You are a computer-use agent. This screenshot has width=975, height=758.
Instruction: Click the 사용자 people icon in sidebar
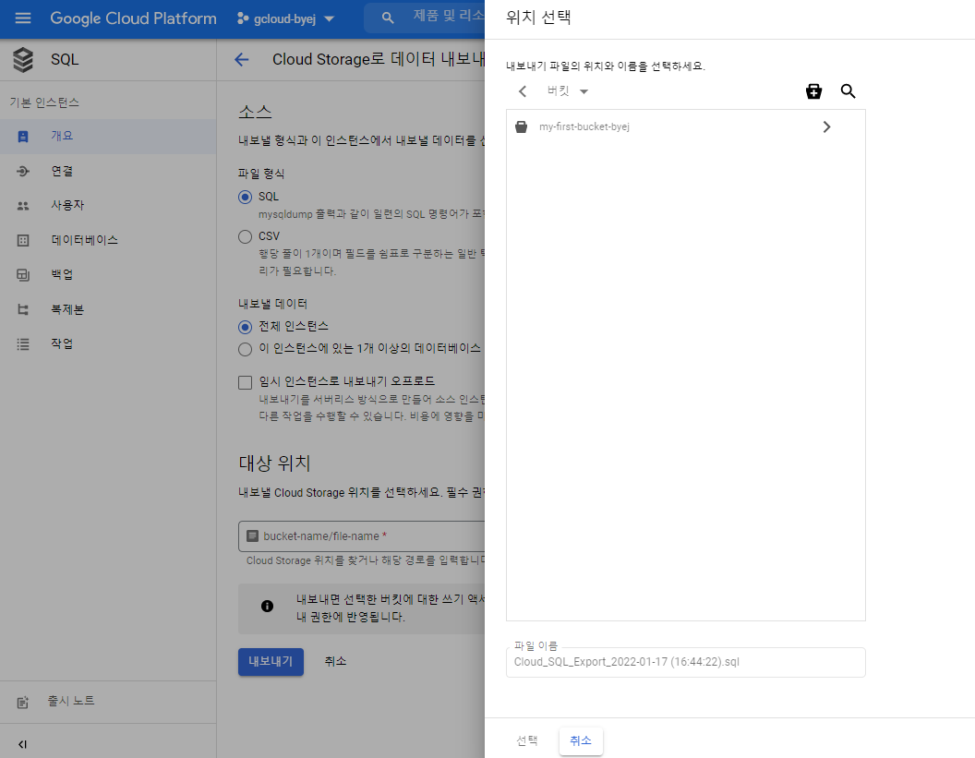click(x=23, y=206)
